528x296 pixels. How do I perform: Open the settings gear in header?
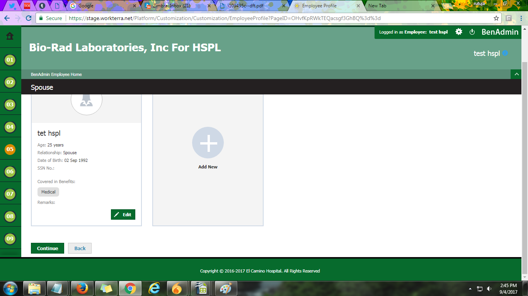[x=459, y=32]
